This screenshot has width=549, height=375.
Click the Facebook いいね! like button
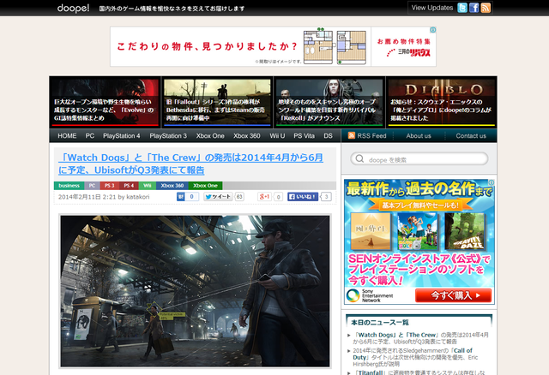click(303, 197)
